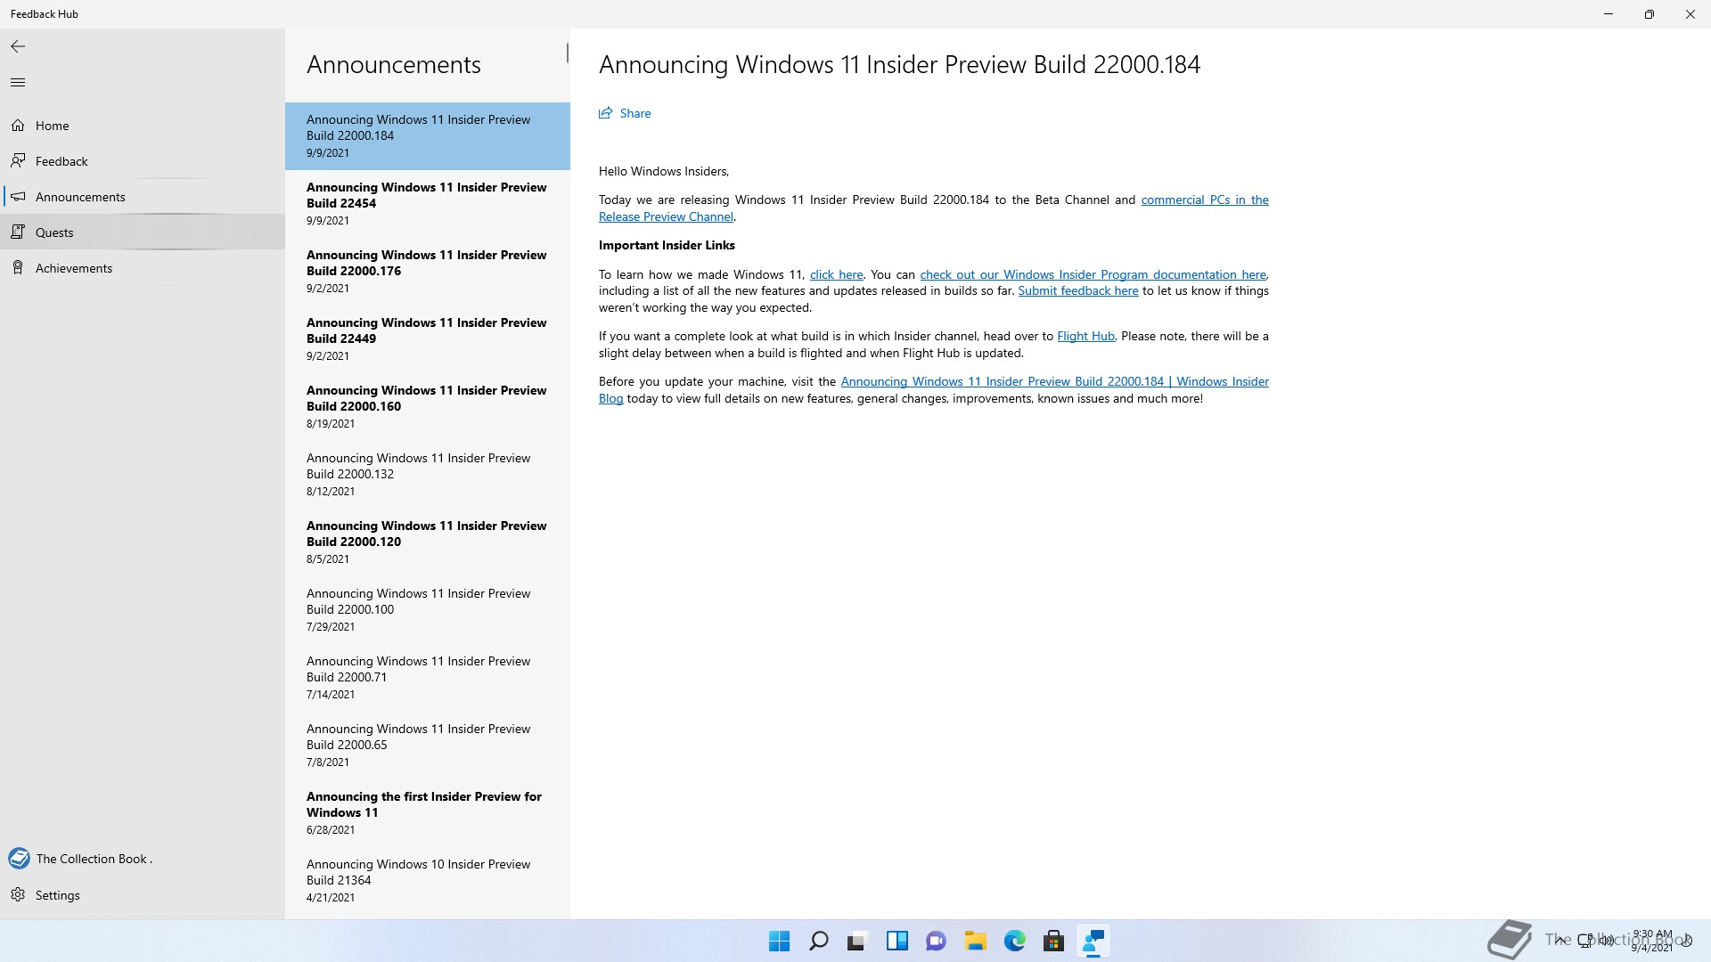1711x962 pixels.
Task: Open the Windows Start menu
Action: (779, 942)
